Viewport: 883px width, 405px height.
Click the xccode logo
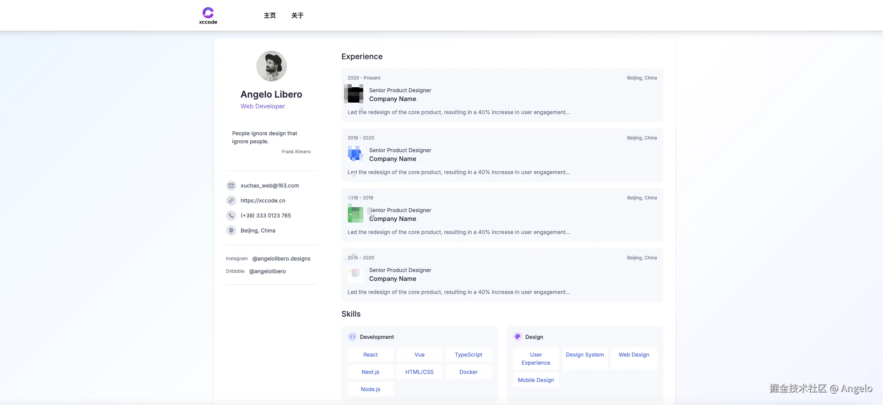[x=208, y=16]
